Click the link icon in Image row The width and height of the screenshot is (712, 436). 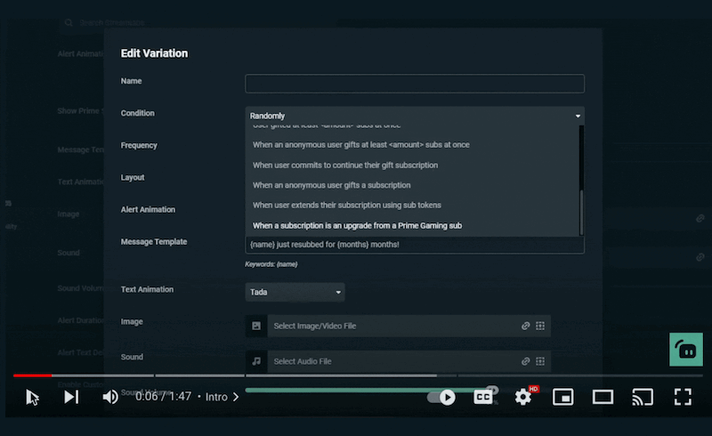525,326
